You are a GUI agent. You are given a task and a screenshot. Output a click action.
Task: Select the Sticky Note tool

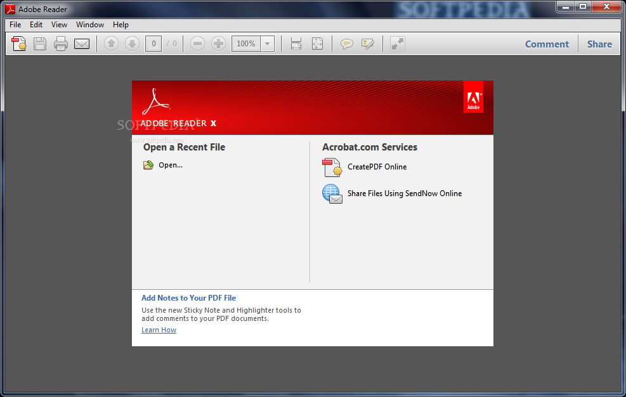click(346, 43)
